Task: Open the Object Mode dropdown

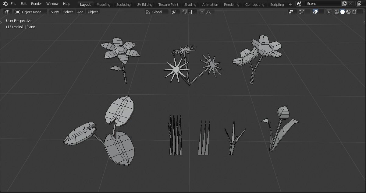Action: click(x=31, y=12)
